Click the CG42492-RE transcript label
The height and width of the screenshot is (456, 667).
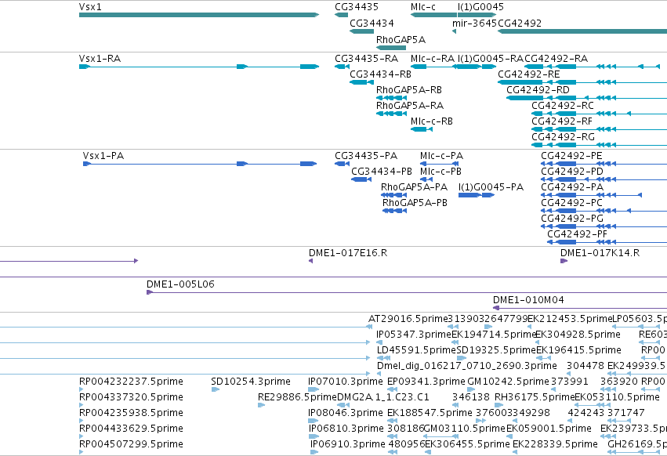click(529, 74)
